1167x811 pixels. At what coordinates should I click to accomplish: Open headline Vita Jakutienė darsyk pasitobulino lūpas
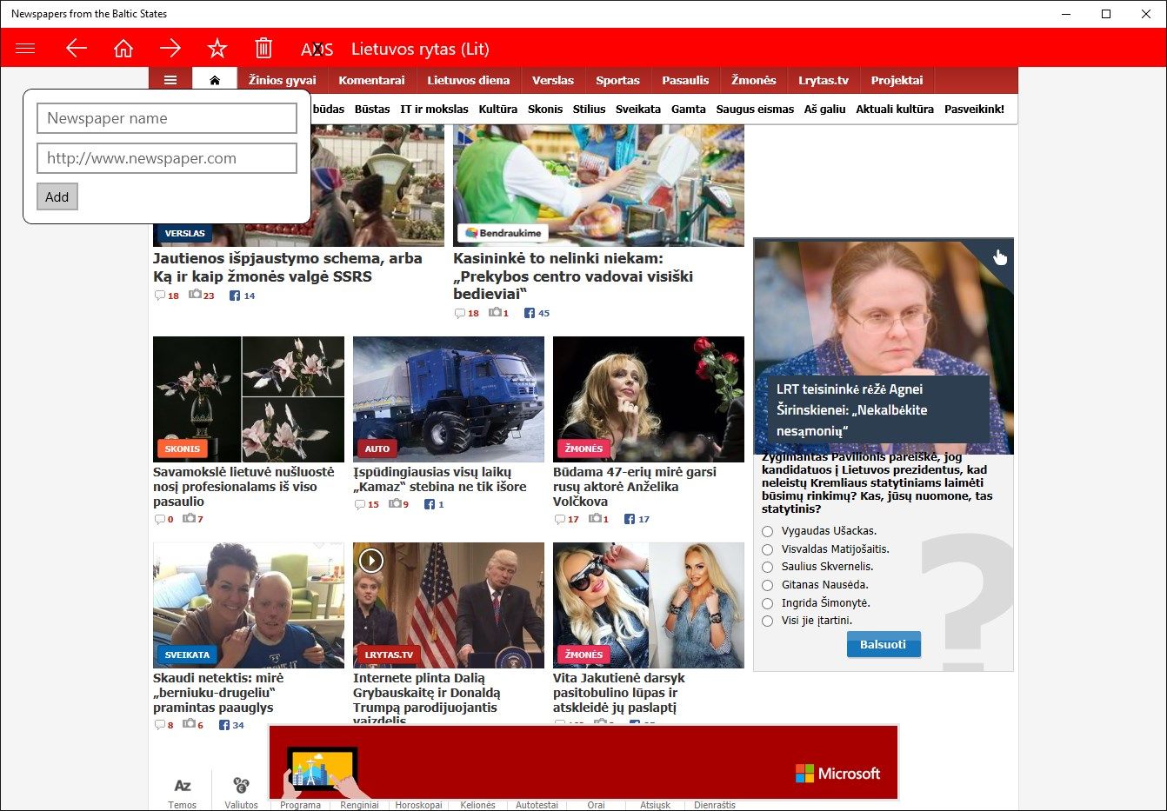619,692
